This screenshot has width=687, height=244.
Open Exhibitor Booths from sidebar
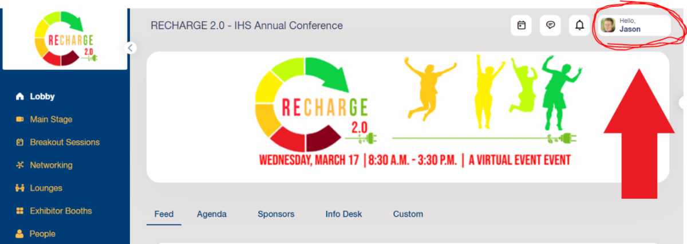click(x=61, y=211)
